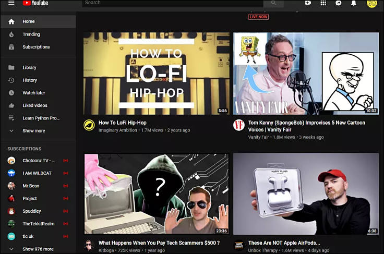Open Liked videos in the sidebar
The height and width of the screenshot is (254, 384).
pos(38,105)
